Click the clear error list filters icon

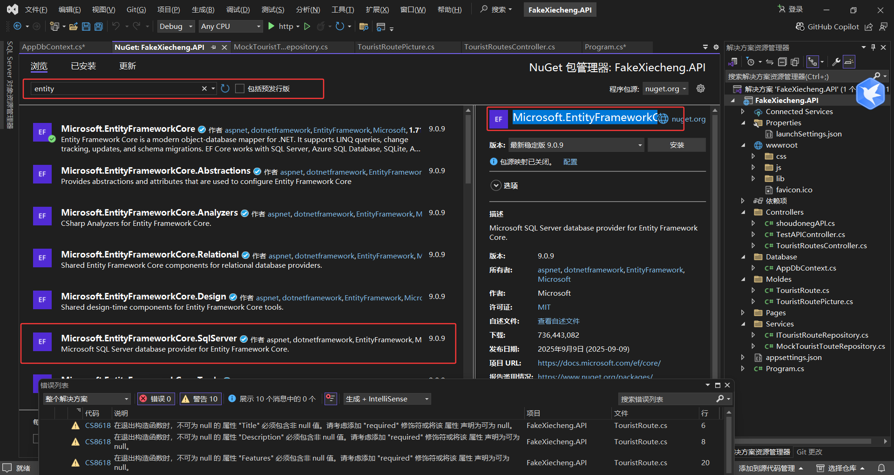coord(331,399)
